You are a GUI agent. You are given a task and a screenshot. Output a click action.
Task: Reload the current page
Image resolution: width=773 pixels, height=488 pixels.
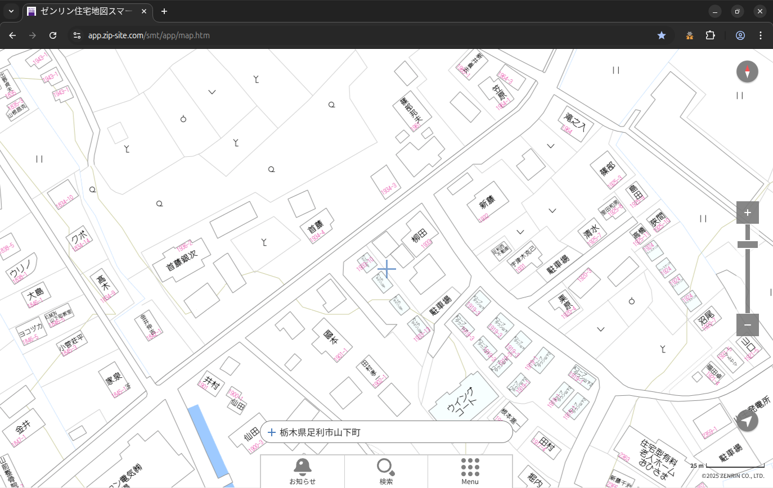click(x=53, y=35)
